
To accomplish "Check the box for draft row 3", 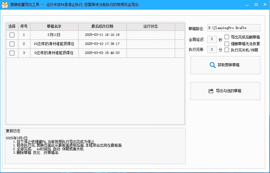I will click(x=12, y=53).
